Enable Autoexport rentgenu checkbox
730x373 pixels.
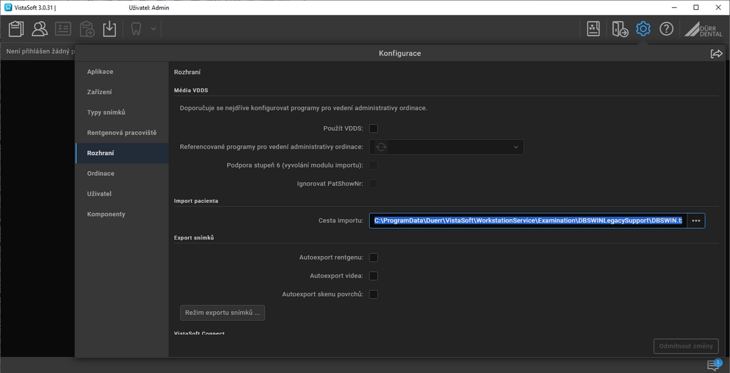pyautogui.click(x=373, y=257)
